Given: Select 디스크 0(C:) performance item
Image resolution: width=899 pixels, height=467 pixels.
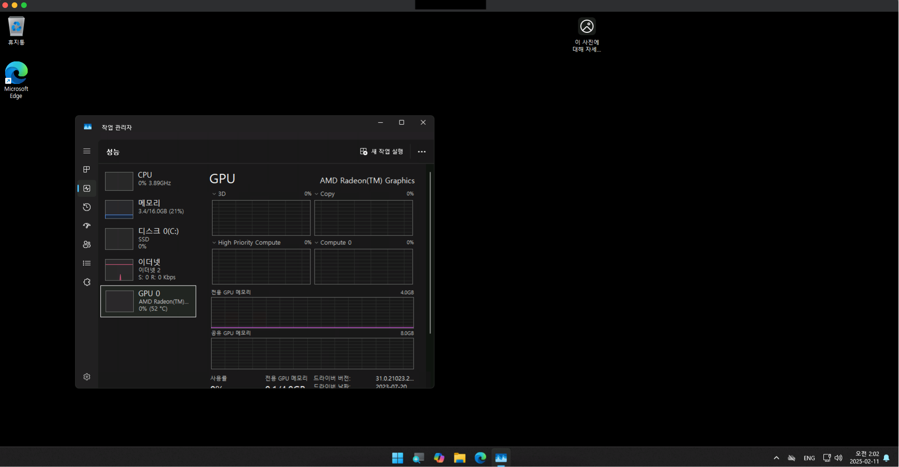Looking at the screenshot, I should [x=148, y=238].
